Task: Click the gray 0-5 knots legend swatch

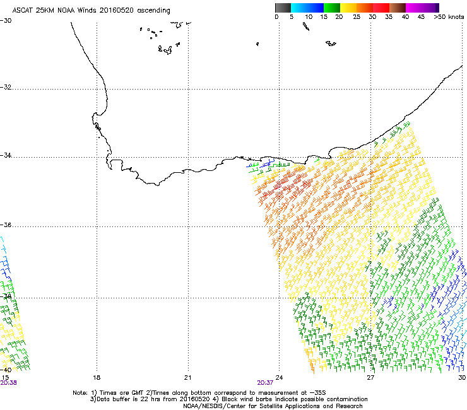Action: tap(283, 8)
